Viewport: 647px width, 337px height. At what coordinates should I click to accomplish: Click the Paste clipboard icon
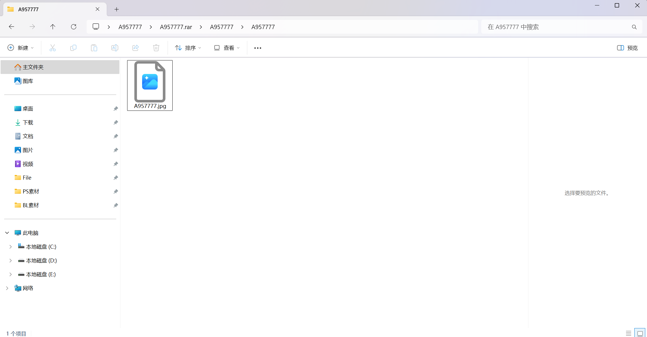pos(94,48)
